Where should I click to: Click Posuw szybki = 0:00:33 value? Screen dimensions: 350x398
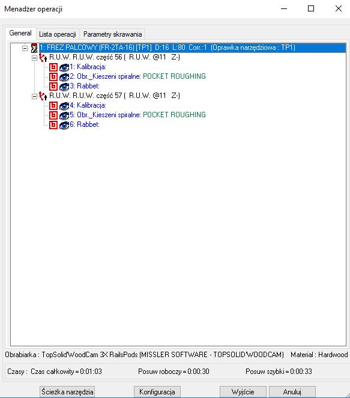point(279,372)
